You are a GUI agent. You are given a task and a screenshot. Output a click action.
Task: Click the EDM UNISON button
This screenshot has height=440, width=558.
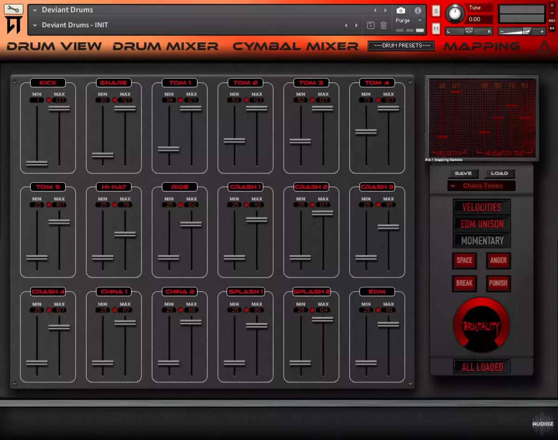click(x=482, y=224)
